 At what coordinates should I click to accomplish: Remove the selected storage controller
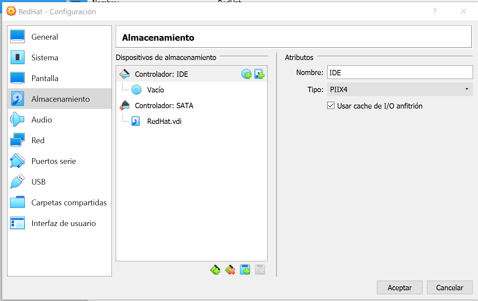coord(230,270)
